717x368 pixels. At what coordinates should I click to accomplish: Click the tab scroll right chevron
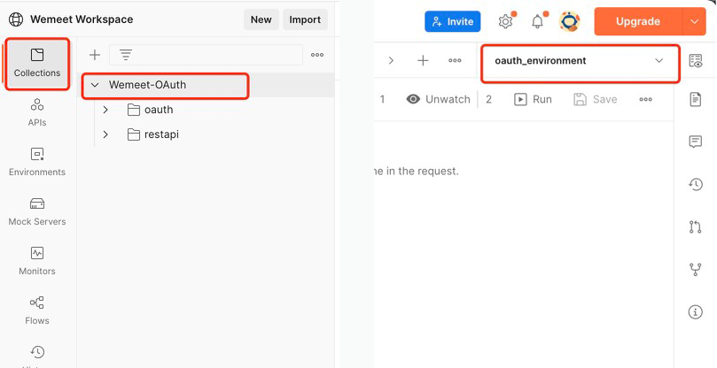391,60
